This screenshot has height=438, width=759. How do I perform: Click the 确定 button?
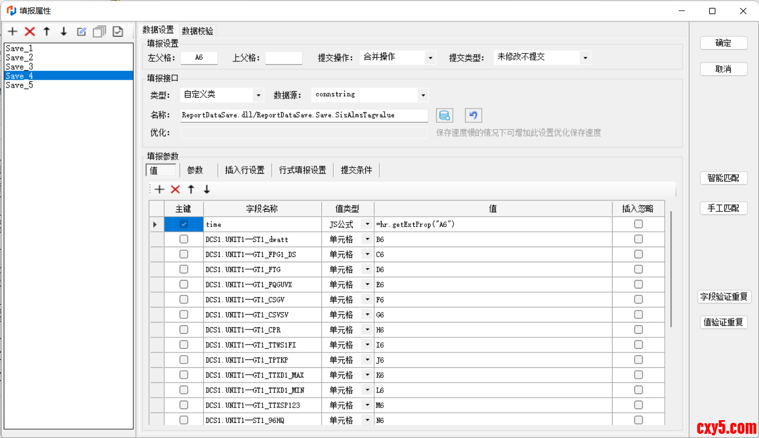(723, 43)
